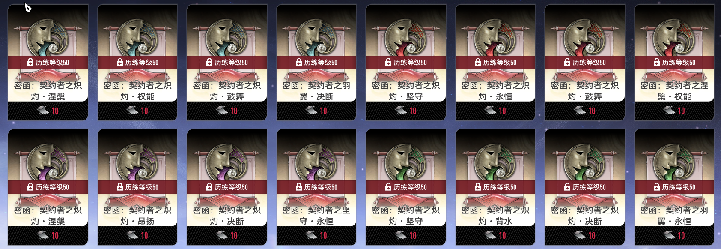Pick the 坚守·永恒 letter card
721x249 pixels.
(316, 187)
